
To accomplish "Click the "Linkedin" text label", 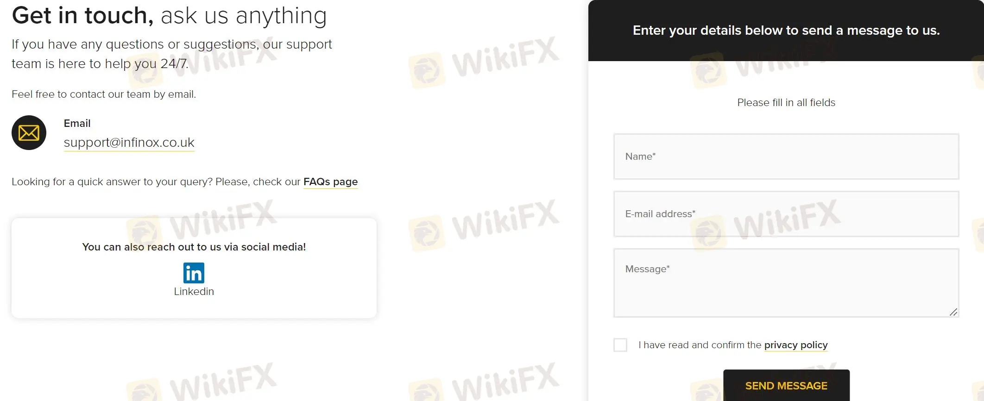I will [194, 292].
